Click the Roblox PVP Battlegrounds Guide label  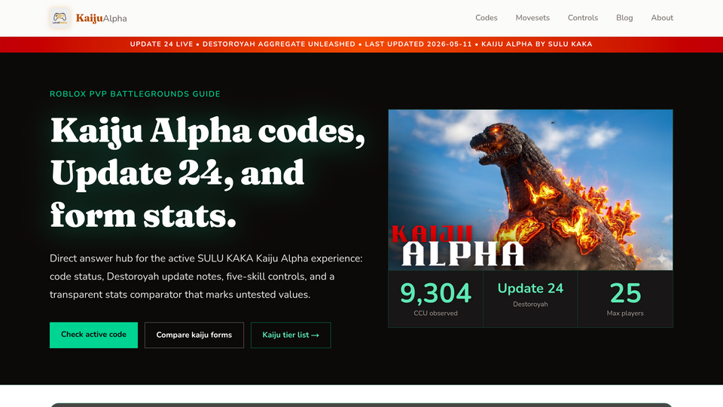click(x=135, y=94)
